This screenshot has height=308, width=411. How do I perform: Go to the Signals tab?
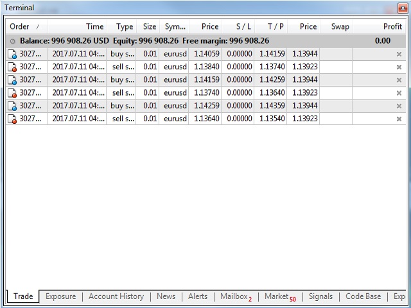coord(320,296)
